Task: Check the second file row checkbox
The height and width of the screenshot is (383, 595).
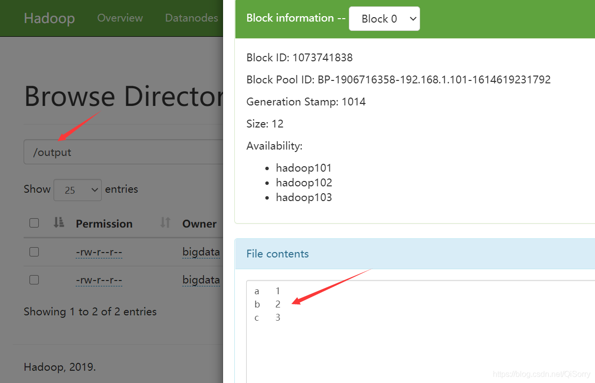Action: click(34, 280)
